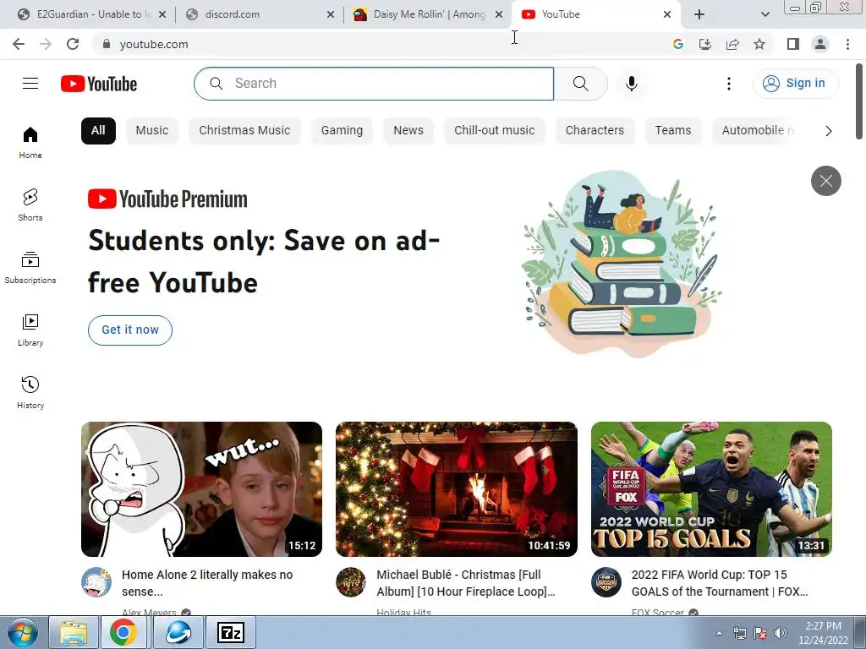Select the Gaming category chip
This screenshot has height=649, width=866.
click(342, 131)
